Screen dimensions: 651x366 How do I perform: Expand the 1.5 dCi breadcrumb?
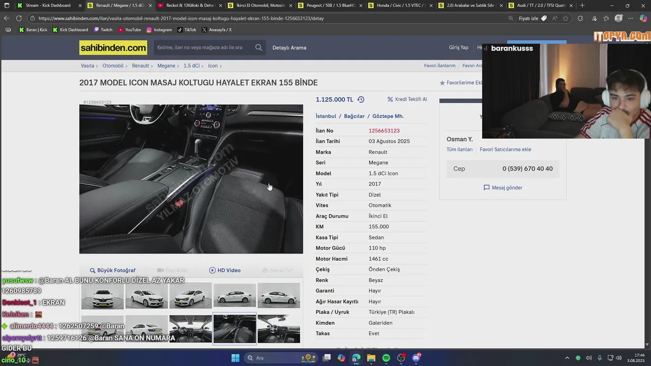pos(192,66)
